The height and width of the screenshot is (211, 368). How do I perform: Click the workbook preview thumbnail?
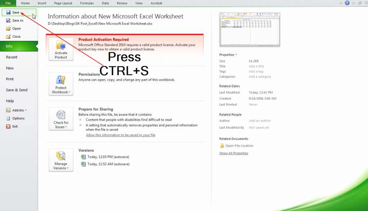click(x=250, y=29)
